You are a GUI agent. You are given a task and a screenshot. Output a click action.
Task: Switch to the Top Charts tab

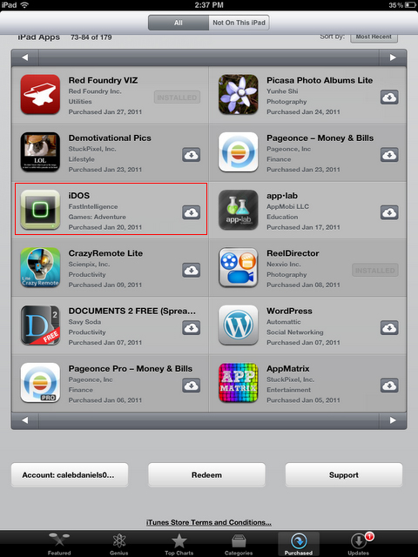point(179,544)
